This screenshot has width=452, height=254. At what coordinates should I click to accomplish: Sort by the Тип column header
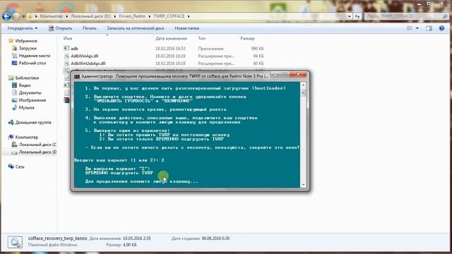202,38
